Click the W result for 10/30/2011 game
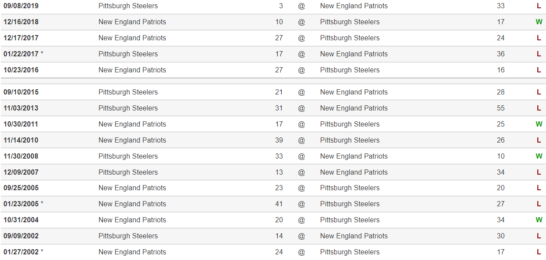The height and width of the screenshot is (260, 546). tap(539, 124)
